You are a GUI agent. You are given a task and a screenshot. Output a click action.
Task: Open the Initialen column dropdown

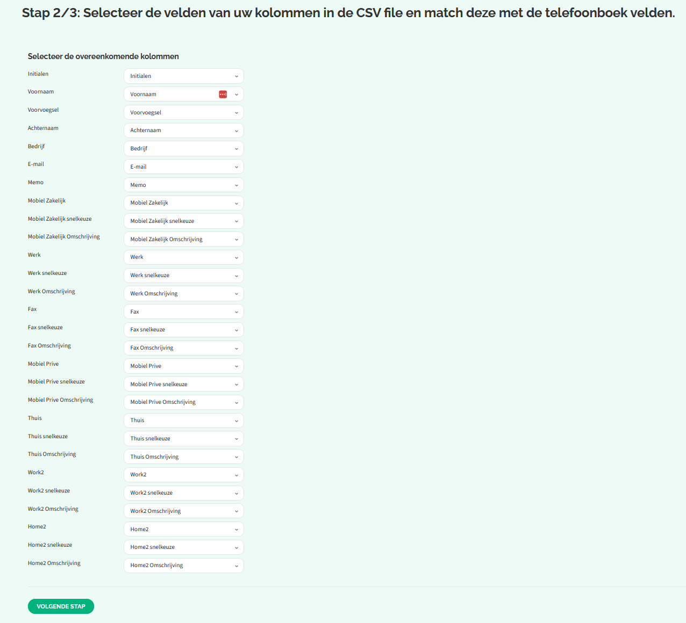(x=183, y=76)
